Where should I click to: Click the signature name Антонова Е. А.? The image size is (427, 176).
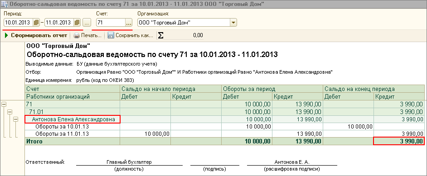pos(292,162)
